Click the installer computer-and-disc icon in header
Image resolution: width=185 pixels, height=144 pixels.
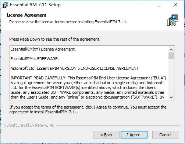pyautogui.click(x=172, y=20)
